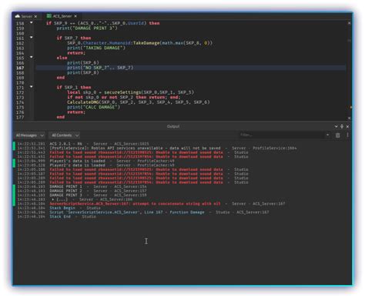Click the script editor scroll up arrow
The width and height of the screenshot is (365, 298).
coord(349,23)
